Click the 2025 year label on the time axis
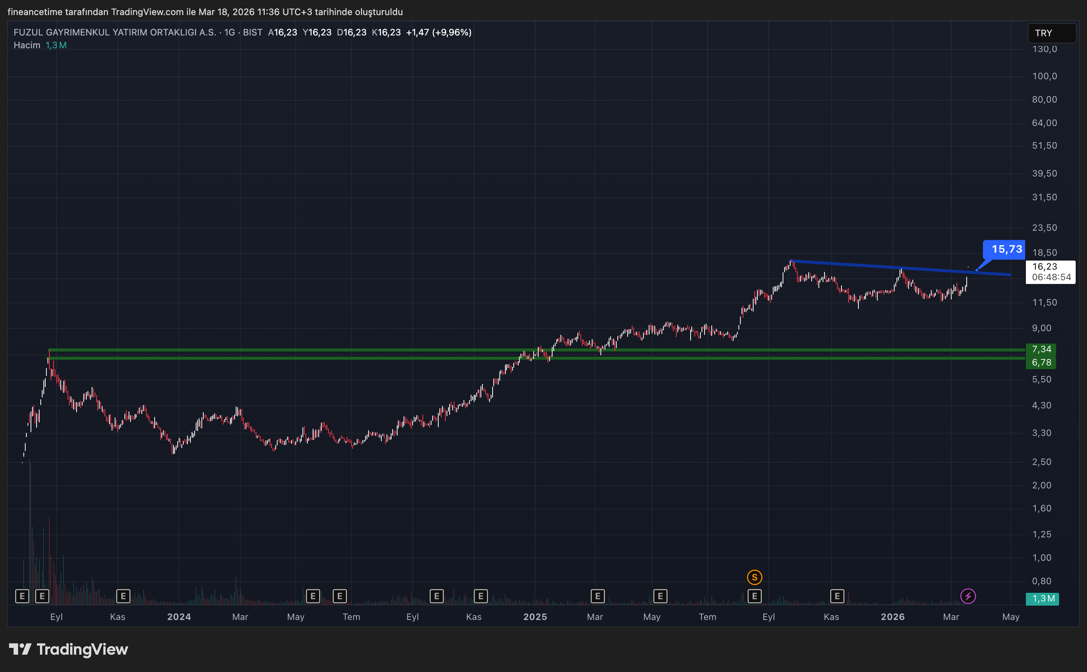The width and height of the screenshot is (1087, 672). 534,617
